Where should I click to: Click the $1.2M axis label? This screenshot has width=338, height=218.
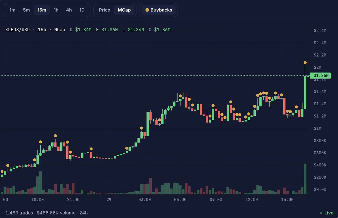[320, 116]
